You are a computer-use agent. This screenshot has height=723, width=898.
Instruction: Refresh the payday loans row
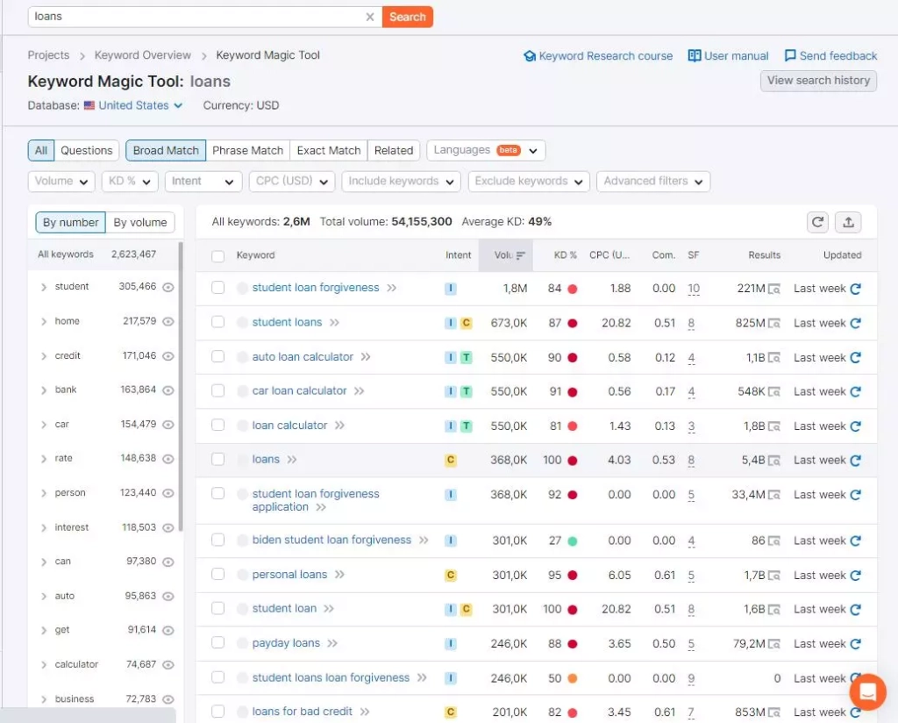(x=856, y=644)
